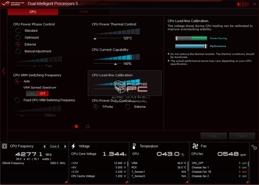The width and height of the screenshot is (259, 185).
Task: Switch to the CPU tab
Action: tap(33, 12)
